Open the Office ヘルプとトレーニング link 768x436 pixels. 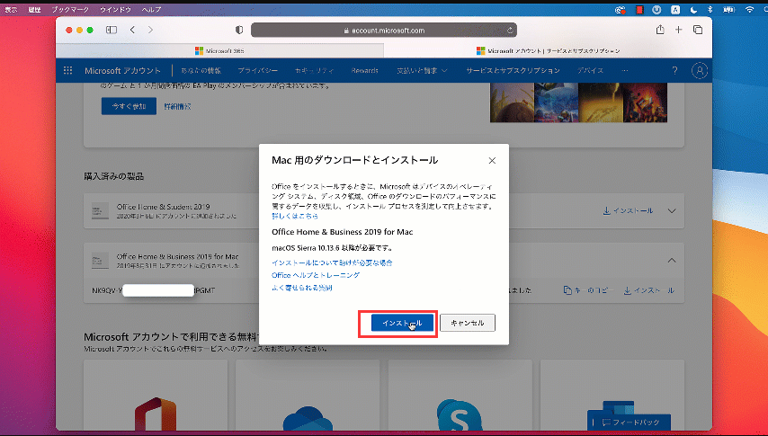316,275
